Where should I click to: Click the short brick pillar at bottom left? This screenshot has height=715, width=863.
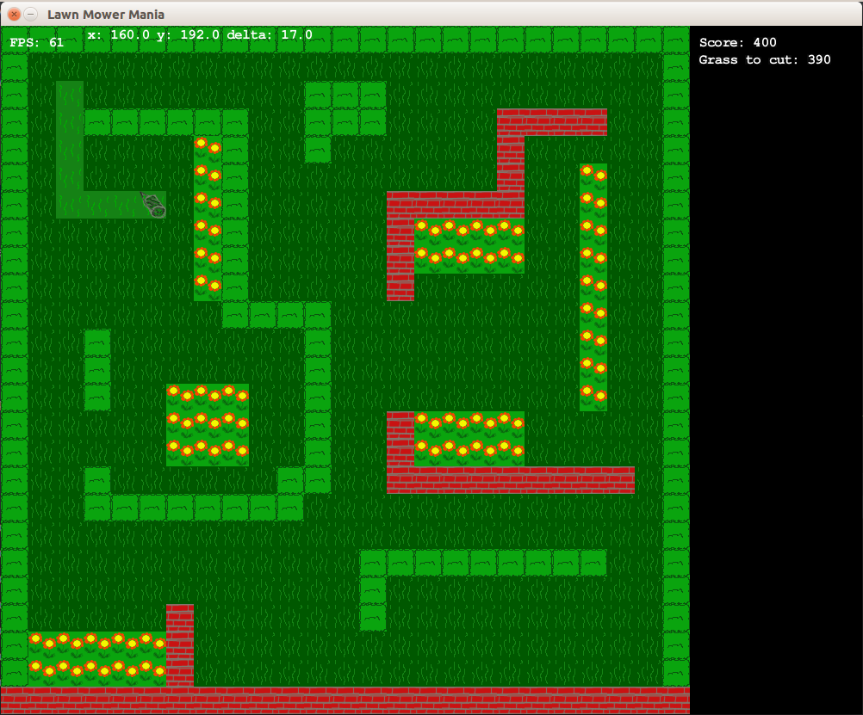(x=180, y=644)
